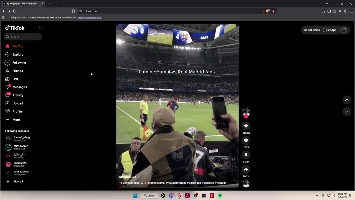Image resolution: width=355 pixels, height=200 pixels.
Task: Go forward in browser history
Action: click(x=9, y=11)
